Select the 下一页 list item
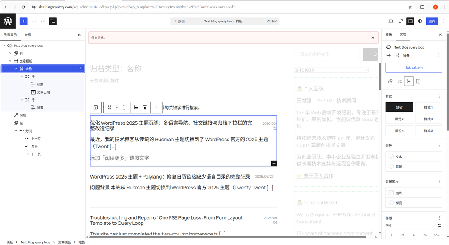Image resolution: width=449 pixels, height=245 pixels. pyautogui.click(x=36, y=154)
